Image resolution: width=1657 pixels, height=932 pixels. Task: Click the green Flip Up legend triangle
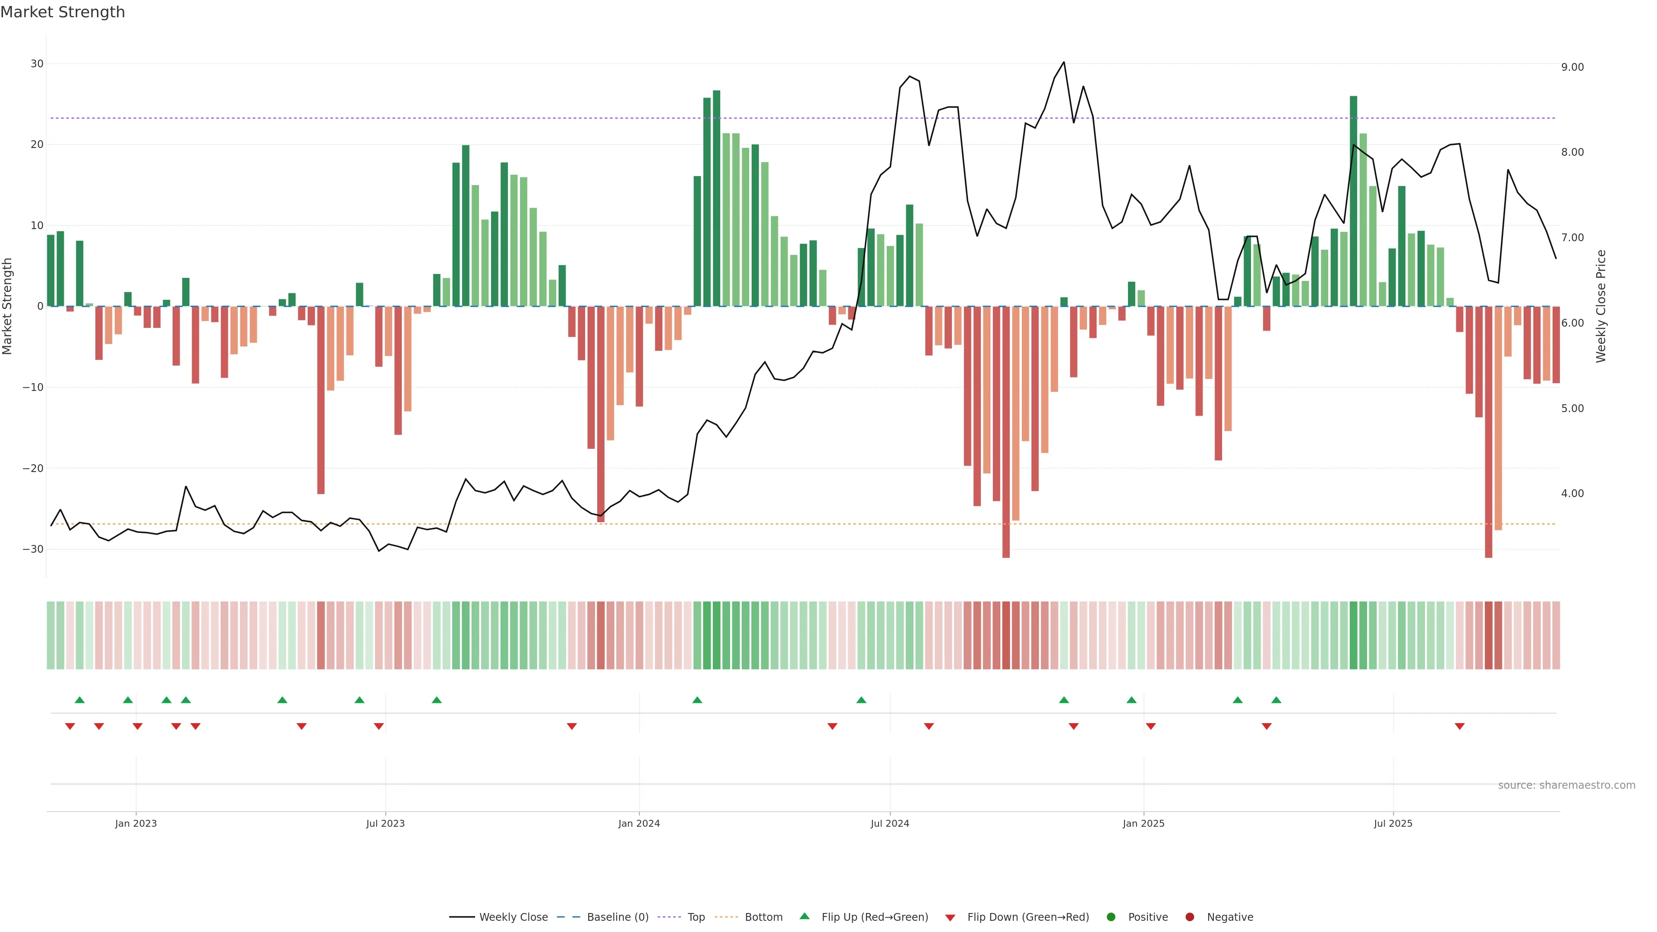[804, 916]
